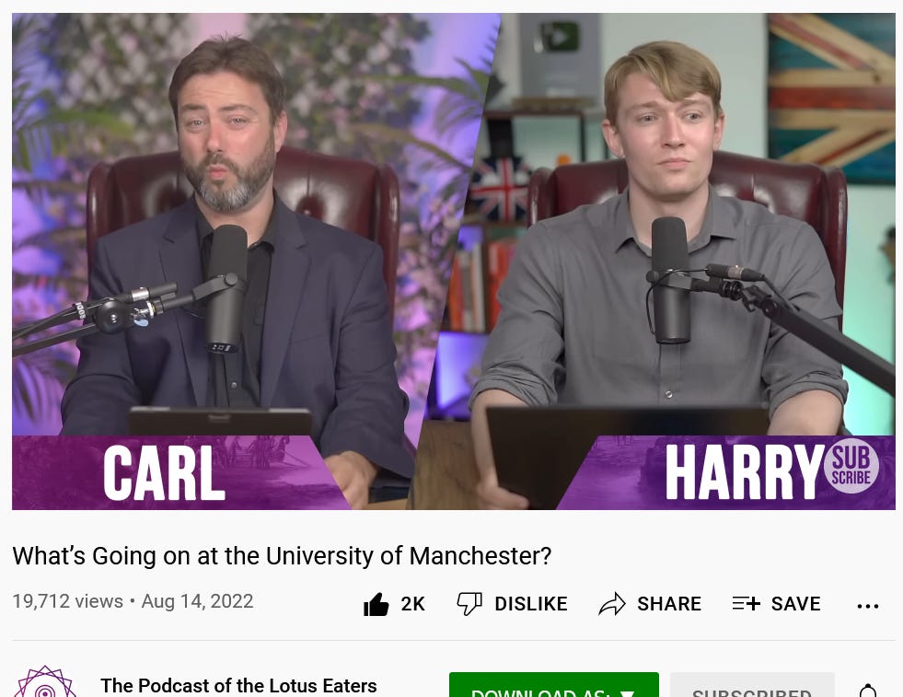Click the DOWNLOAD AS: green button text

pos(540,692)
